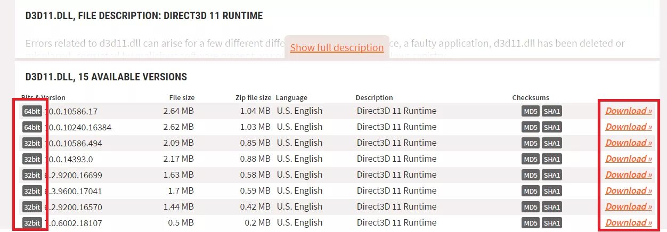667x232 pixels.
Task: Click "Direct3D 11 Runtime" in the 2.17 MB row
Action: point(396,159)
